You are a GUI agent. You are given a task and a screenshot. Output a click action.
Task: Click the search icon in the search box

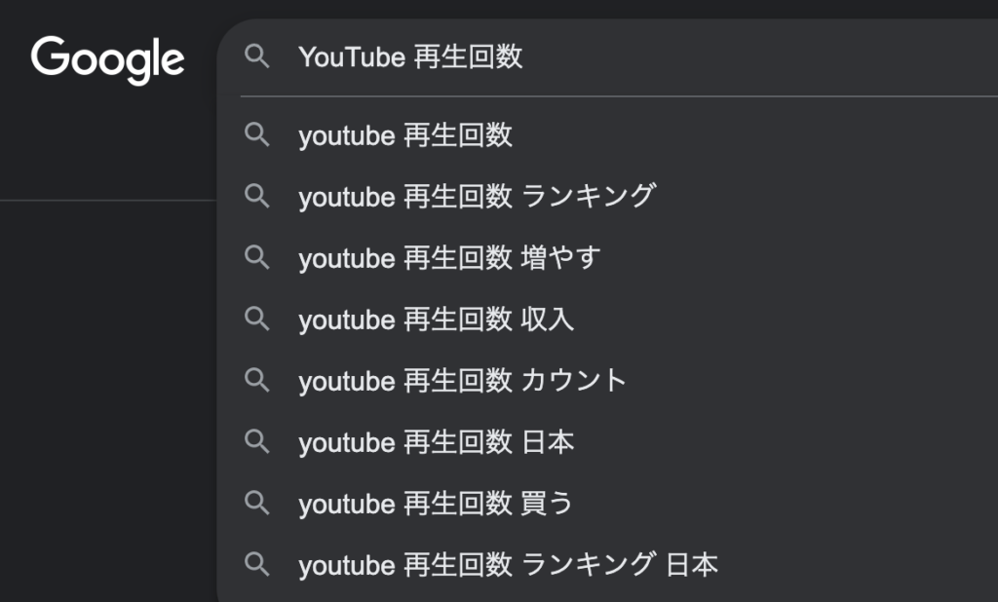click(257, 56)
